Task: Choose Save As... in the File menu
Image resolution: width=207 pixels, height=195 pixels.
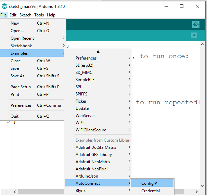Action: [33, 76]
